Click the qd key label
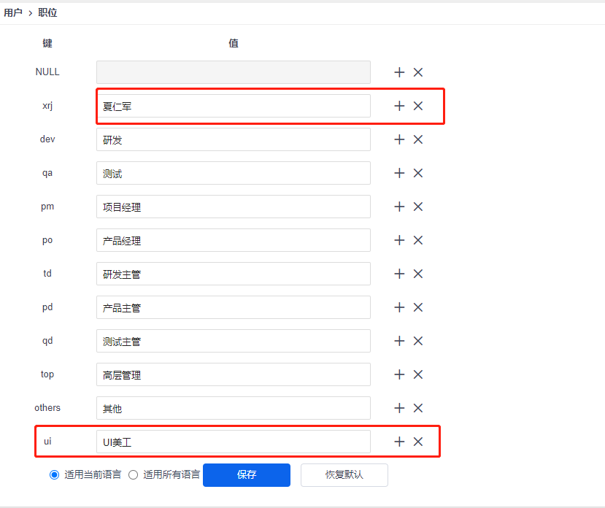This screenshot has width=605, height=508. (47, 341)
